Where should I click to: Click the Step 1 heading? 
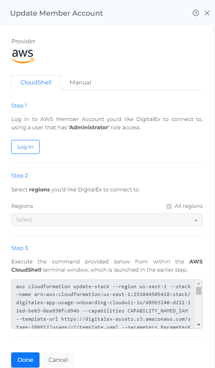click(x=19, y=106)
